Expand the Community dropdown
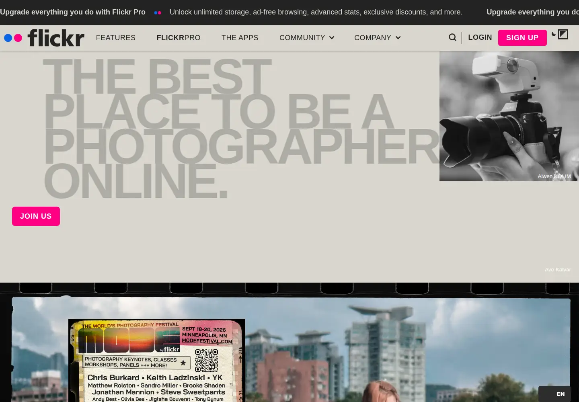Viewport: 579px width, 402px height. point(307,38)
